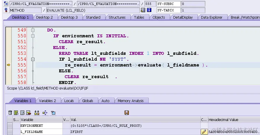Collapse the IF block at line 550
Screen dimensions: 260x135
pos(33,36)
